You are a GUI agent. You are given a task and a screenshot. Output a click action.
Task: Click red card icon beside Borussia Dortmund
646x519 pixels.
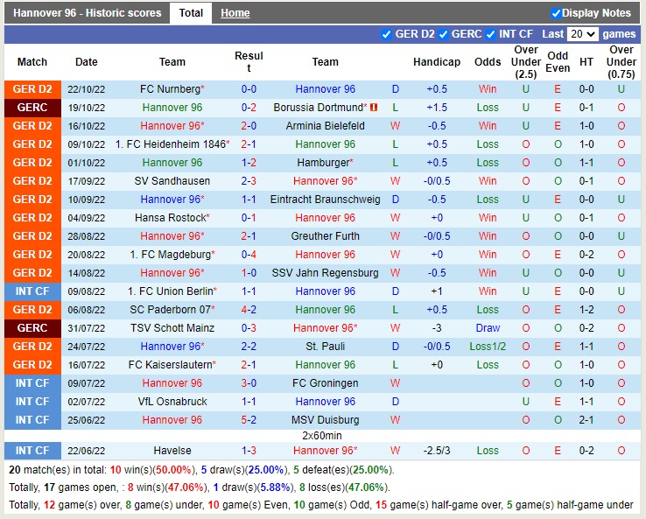[374, 108]
